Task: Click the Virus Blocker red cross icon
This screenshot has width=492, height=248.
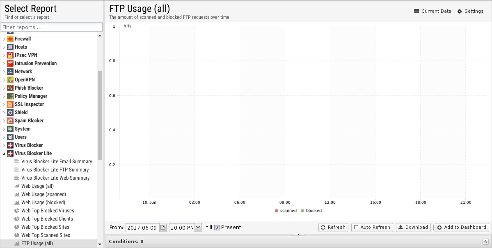Action: coord(10,145)
